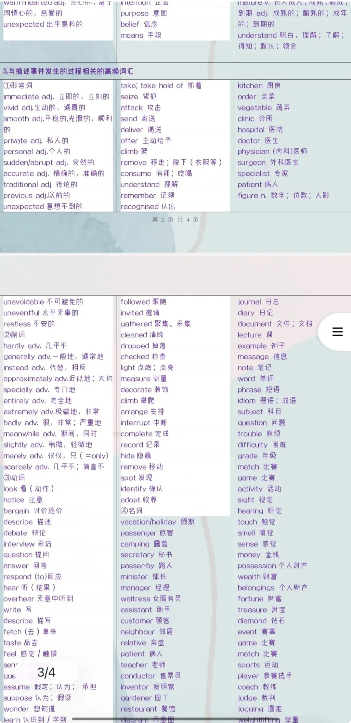Image resolution: width=351 pixels, height=723 pixels.
Task: Select the 'possession 个人财产' entry
Action: (x=272, y=566)
